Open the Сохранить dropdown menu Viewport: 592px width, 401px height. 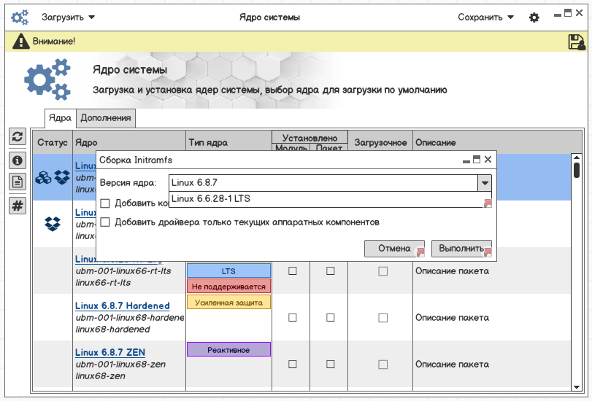[x=485, y=17]
